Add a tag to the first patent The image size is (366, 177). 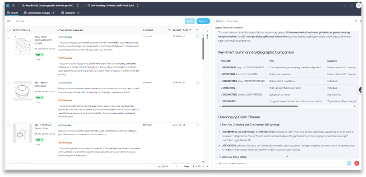pos(38,60)
